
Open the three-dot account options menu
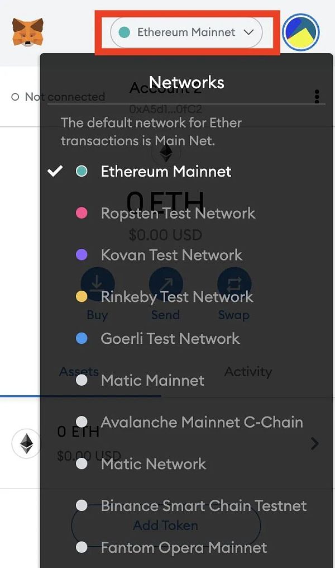click(x=317, y=97)
